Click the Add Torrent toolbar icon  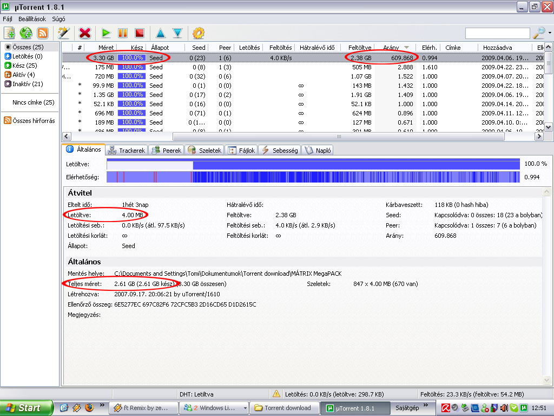click(10, 33)
